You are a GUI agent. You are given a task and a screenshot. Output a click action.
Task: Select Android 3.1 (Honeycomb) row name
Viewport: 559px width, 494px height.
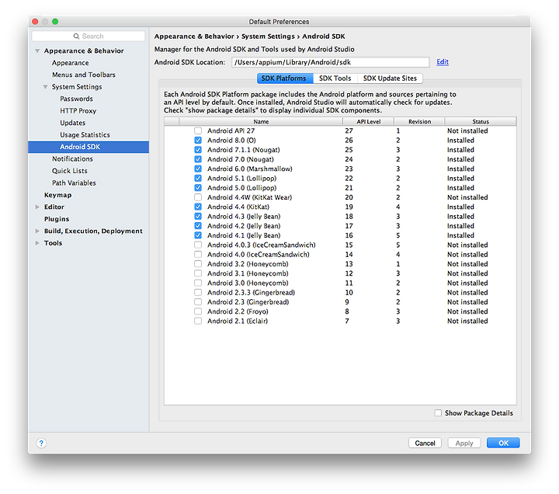(x=248, y=273)
